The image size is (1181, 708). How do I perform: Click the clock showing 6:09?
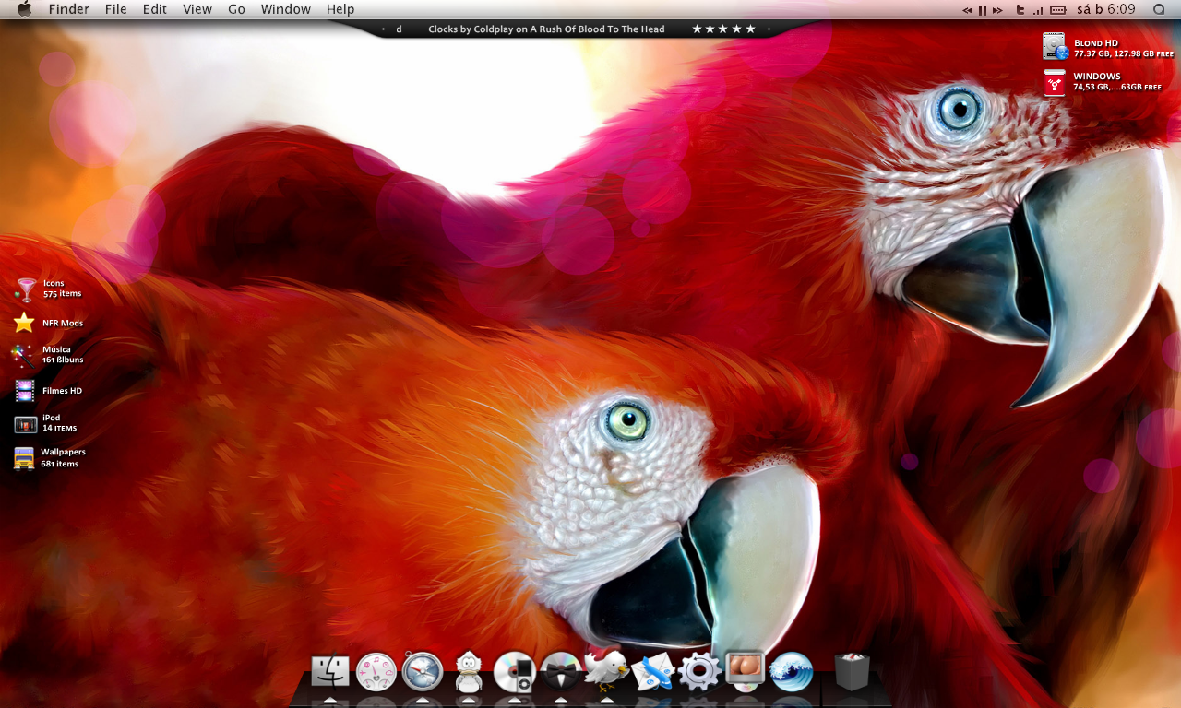pyautogui.click(x=1104, y=9)
